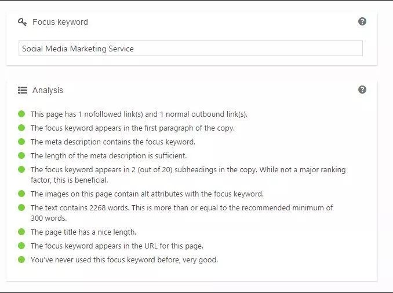
Task: Click the key icon beside Focus keyword
Action: point(22,22)
